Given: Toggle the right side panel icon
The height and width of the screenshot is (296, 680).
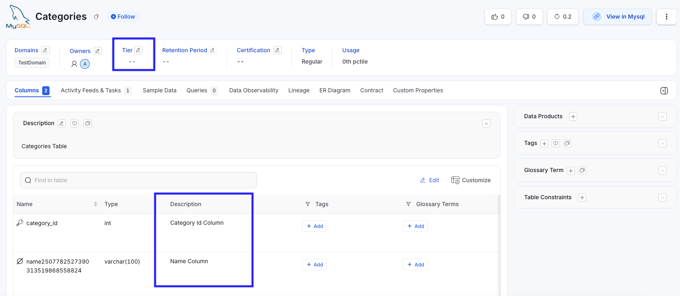Looking at the screenshot, I should tap(664, 91).
